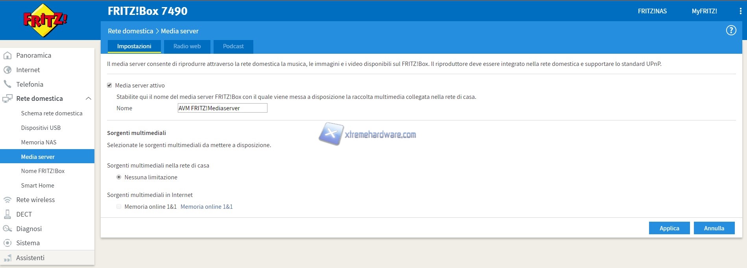Open Memoria NAS in the sidebar
Screen dimensions: 747x268
[39, 142]
